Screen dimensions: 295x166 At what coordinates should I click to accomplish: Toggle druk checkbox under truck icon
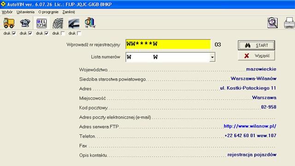[x=14, y=33]
